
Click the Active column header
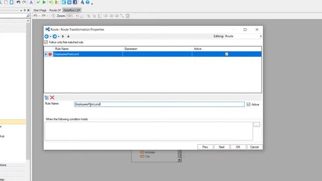[x=227, y=49]
